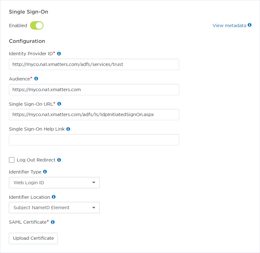This screenshot has height=253, width=260.
Task: Click into the Single Sign-On URL field
Action: [x=94, y=115]
